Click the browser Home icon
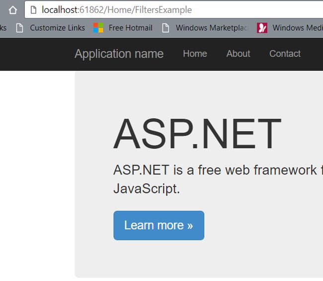Screen dimensions: 323x281 (13, 10)
